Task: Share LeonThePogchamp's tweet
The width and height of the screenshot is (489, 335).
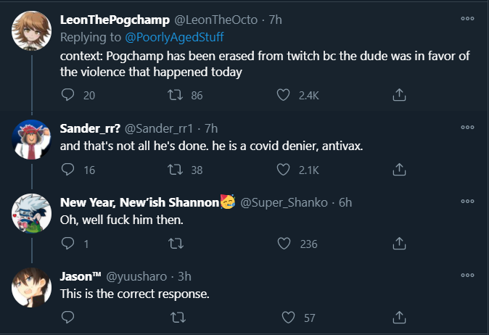Action: click(x=399, y=95)
